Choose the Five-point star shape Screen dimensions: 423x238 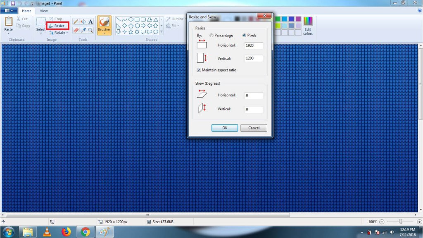coord(131,32)
